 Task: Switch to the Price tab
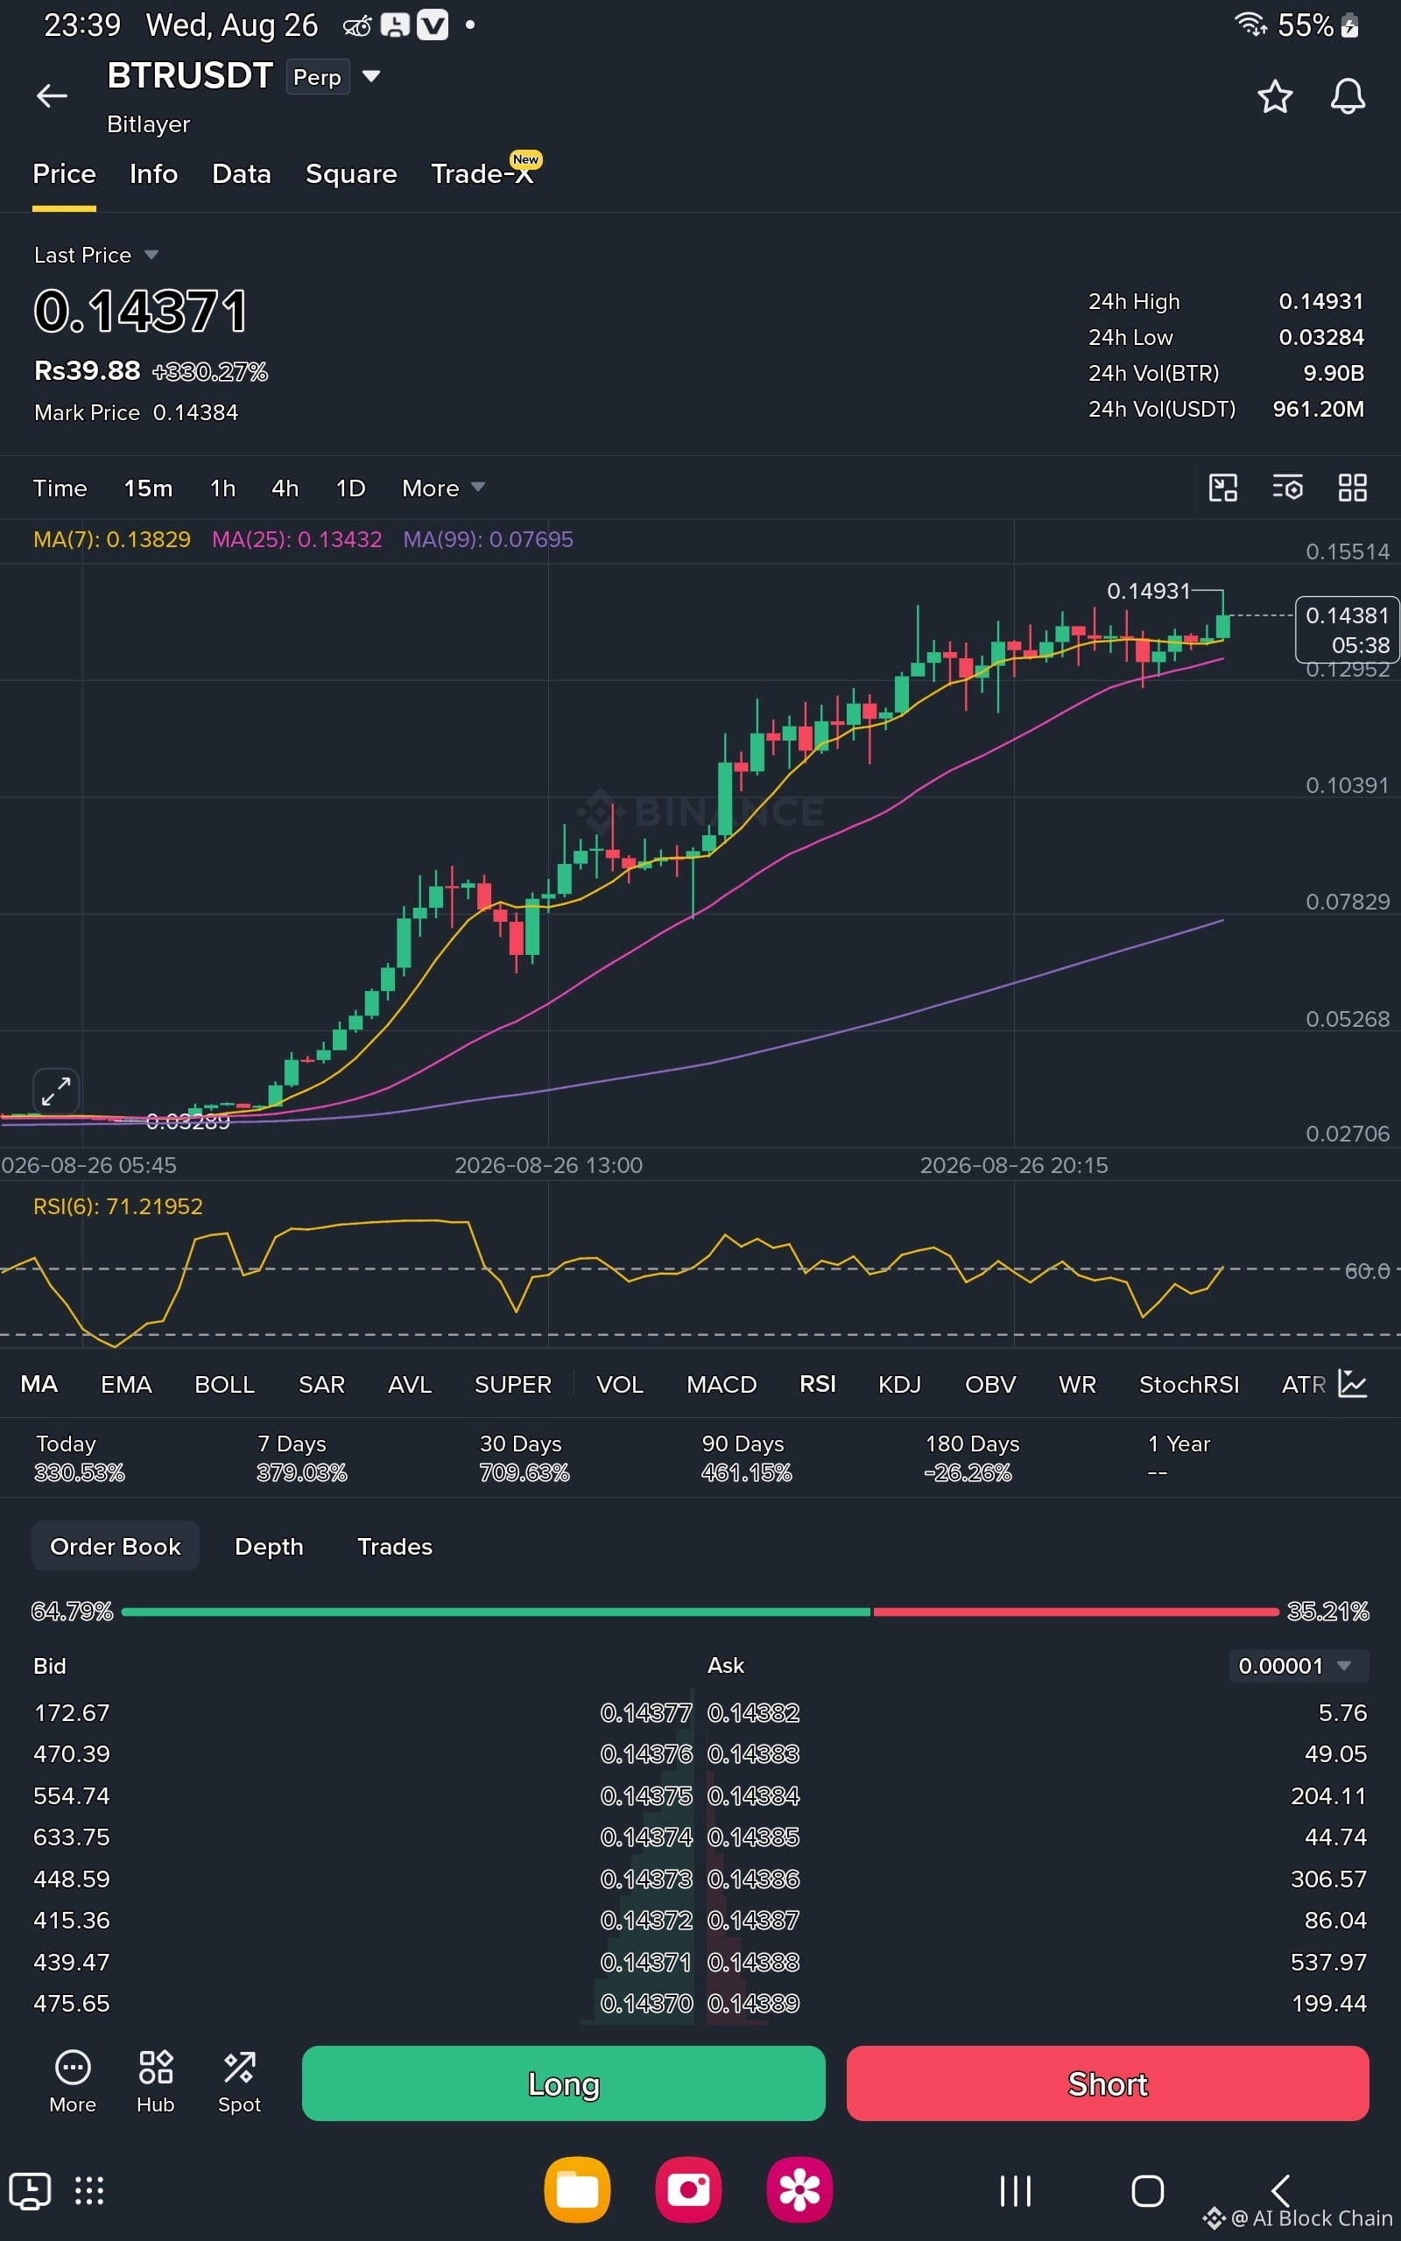click(x=64, y=174)
